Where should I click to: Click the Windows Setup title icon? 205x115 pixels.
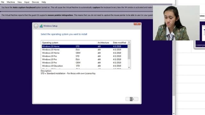(41, 26)
